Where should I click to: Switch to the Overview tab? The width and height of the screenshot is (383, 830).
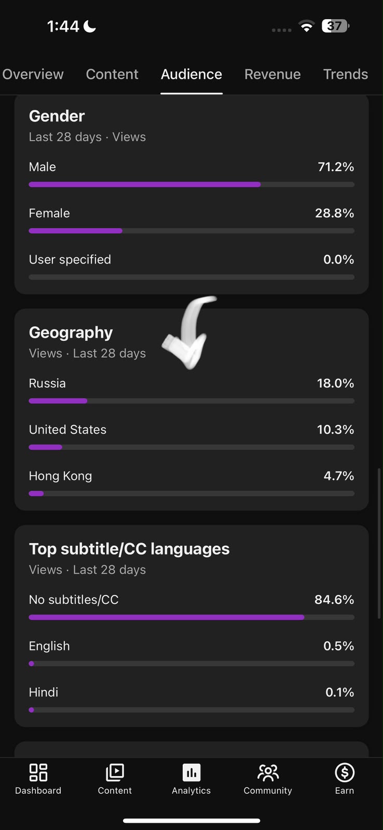pyautogui.click(x=33, y=74)
